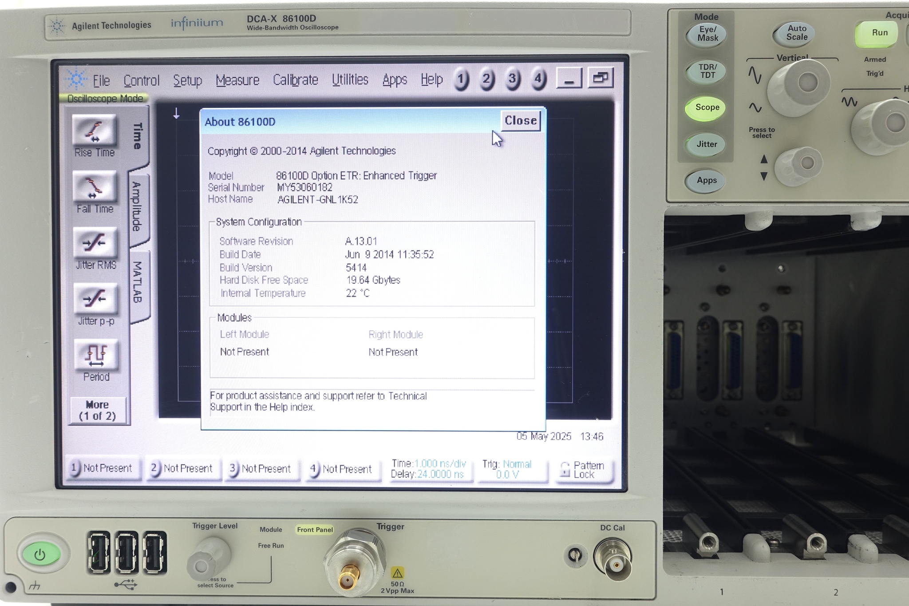Open the Setup menu
This screenshot has width=909, height=606.
point(187,80)
